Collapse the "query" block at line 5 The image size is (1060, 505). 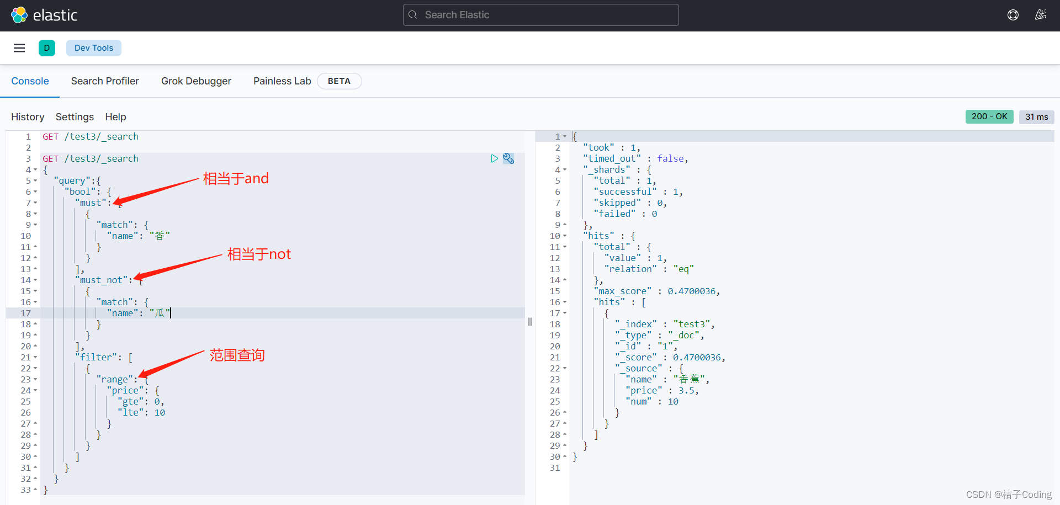click(35, 181)
